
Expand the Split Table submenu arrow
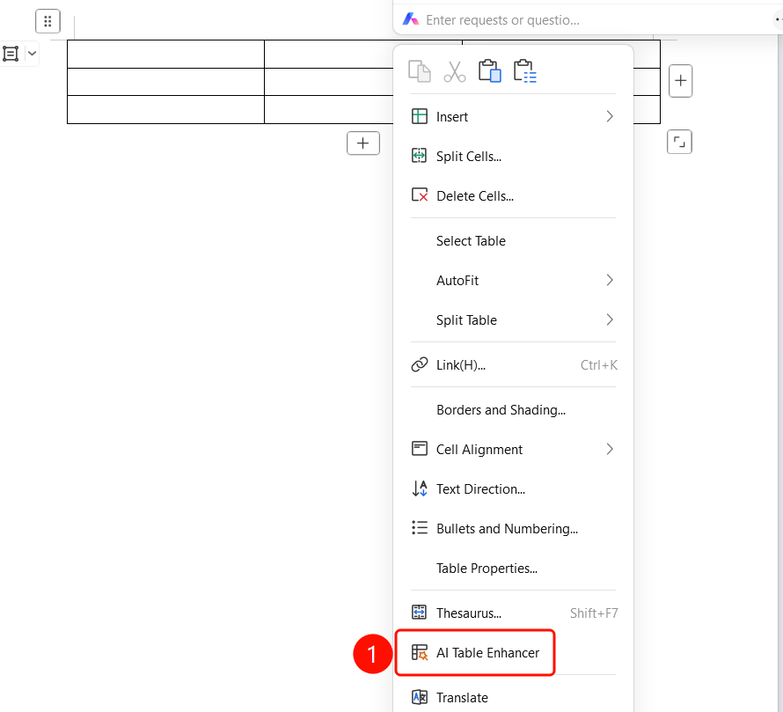coord(610,319)
